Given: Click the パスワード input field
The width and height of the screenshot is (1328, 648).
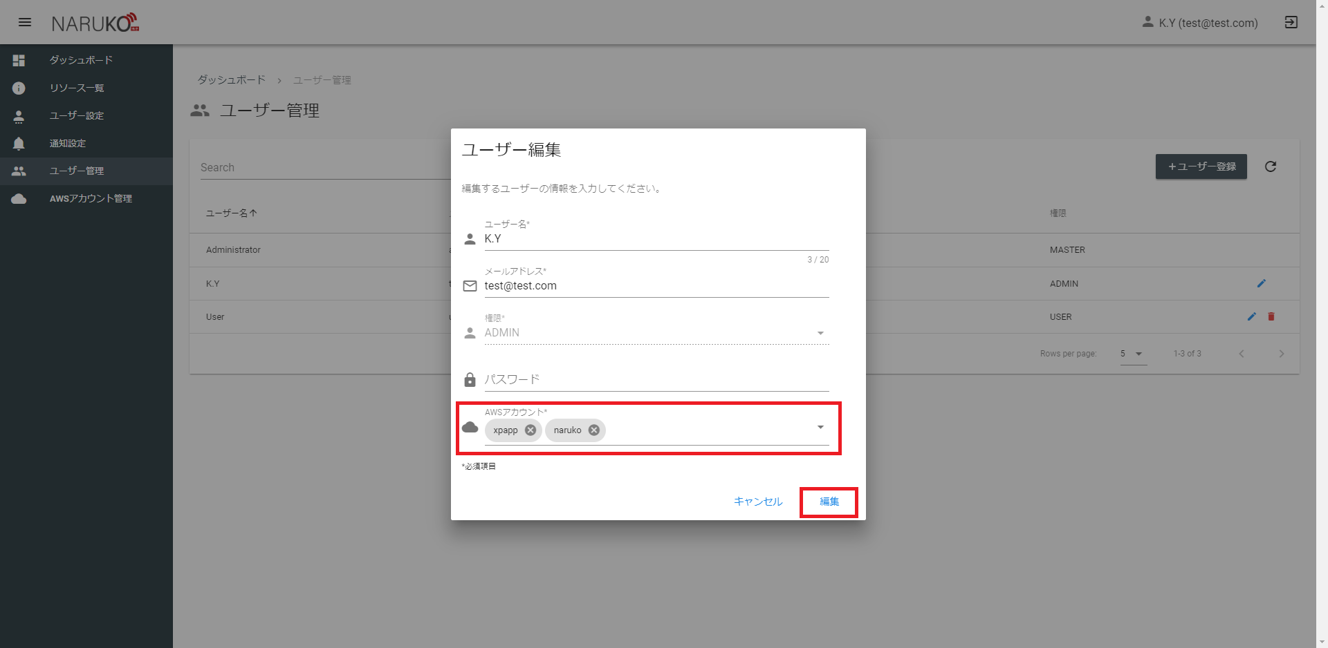Looking at the screenshot, I should click(656, 380).
